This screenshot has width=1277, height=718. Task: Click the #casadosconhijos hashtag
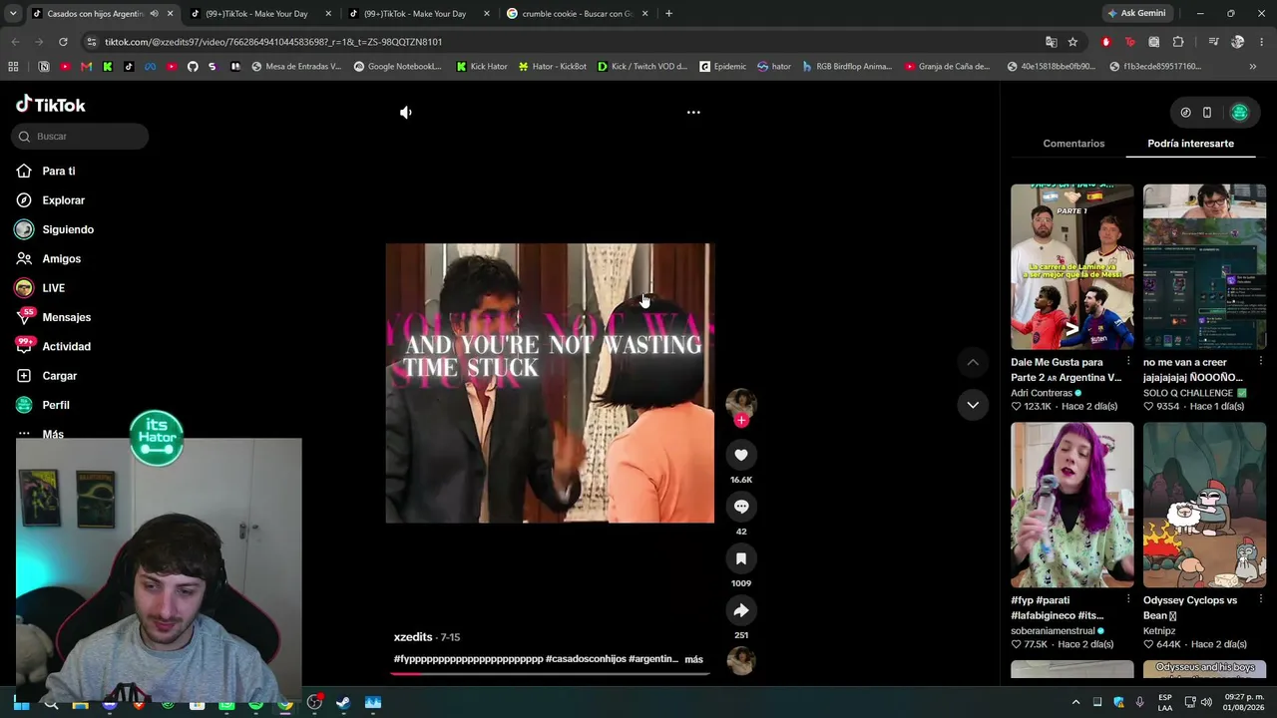tap(586, 659)
